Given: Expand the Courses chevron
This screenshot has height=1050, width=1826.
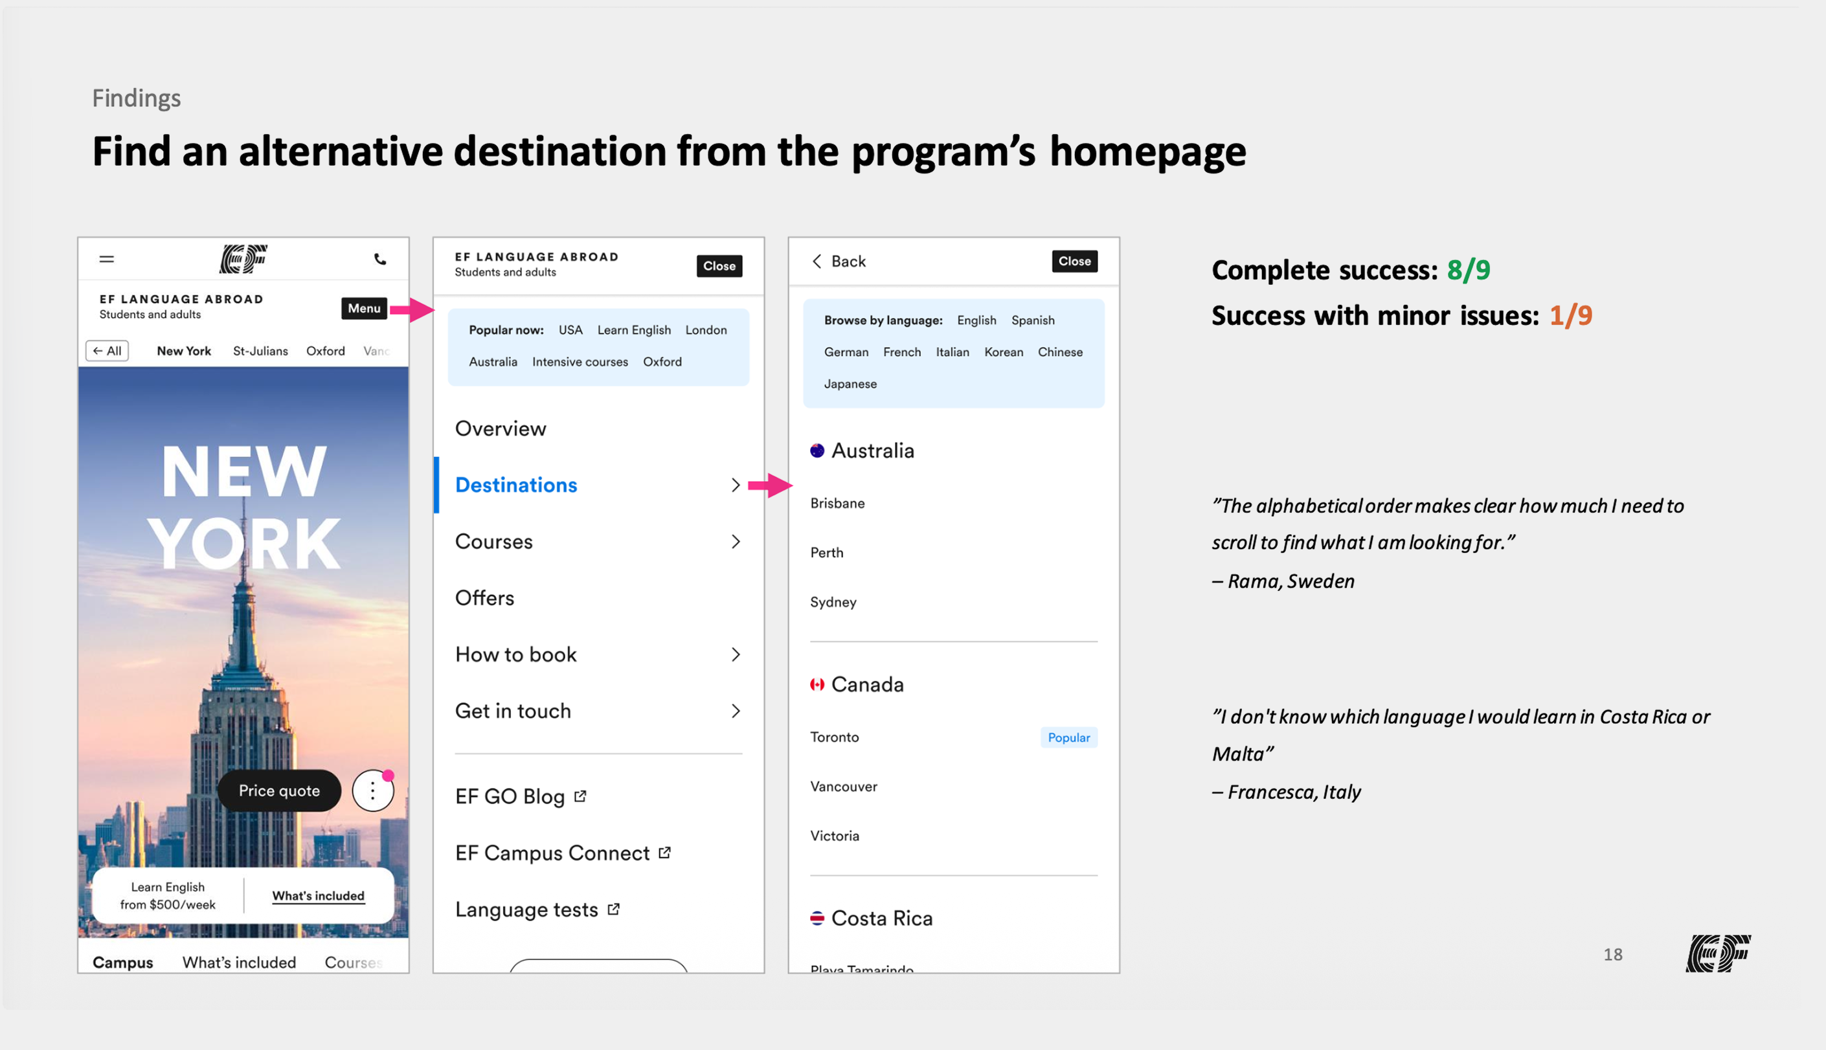Looking at the screenshot, I should tap(736, 542).
